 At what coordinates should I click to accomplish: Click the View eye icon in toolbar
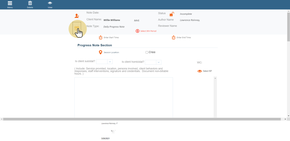point(50,3)
